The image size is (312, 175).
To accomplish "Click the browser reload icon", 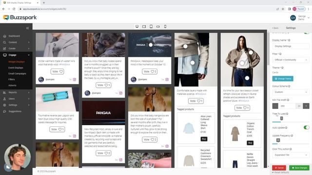I will click(14, 9).
